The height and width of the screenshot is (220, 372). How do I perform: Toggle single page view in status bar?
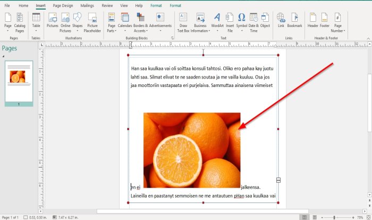tap(305, 217)
